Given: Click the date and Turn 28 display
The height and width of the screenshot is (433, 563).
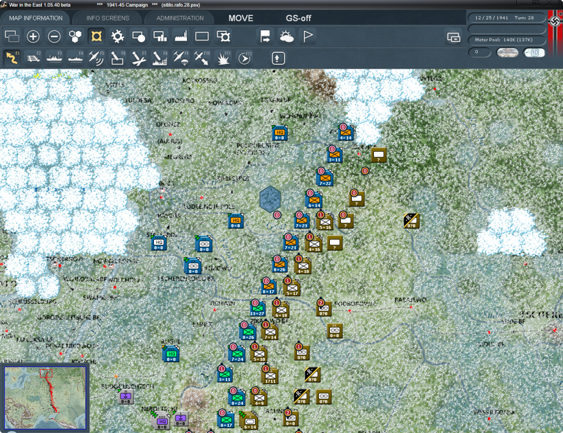Looking at the screenshot, I should click(506, 18).
